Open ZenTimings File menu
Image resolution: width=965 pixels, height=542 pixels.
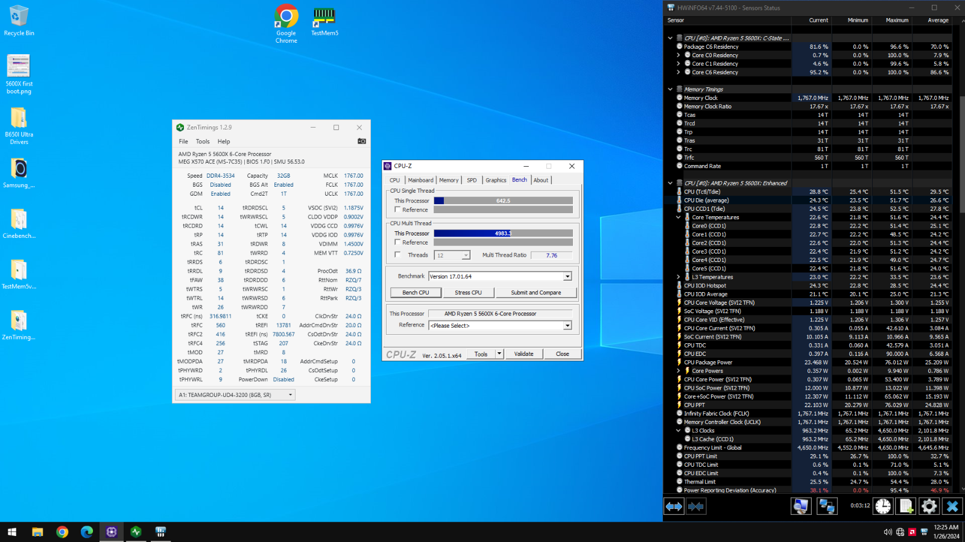tap(183, 142)
